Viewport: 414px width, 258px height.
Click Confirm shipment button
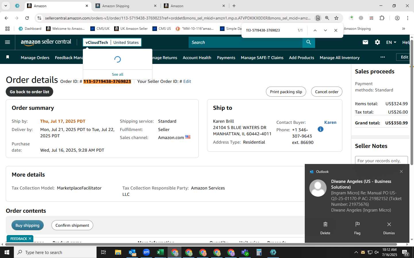point(72,225)
